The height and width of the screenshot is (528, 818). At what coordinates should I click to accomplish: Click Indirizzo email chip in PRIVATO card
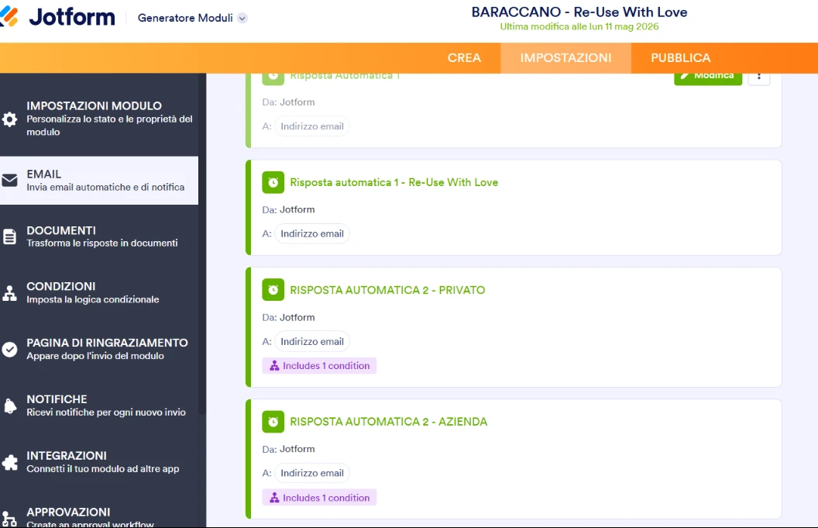pyautogui.click(x=312, y=342)
